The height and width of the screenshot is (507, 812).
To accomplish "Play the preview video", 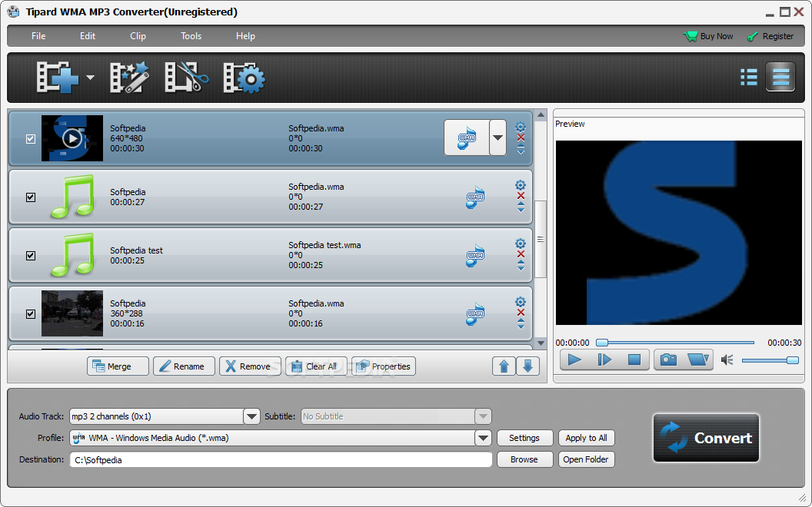I will click(574, 360).
